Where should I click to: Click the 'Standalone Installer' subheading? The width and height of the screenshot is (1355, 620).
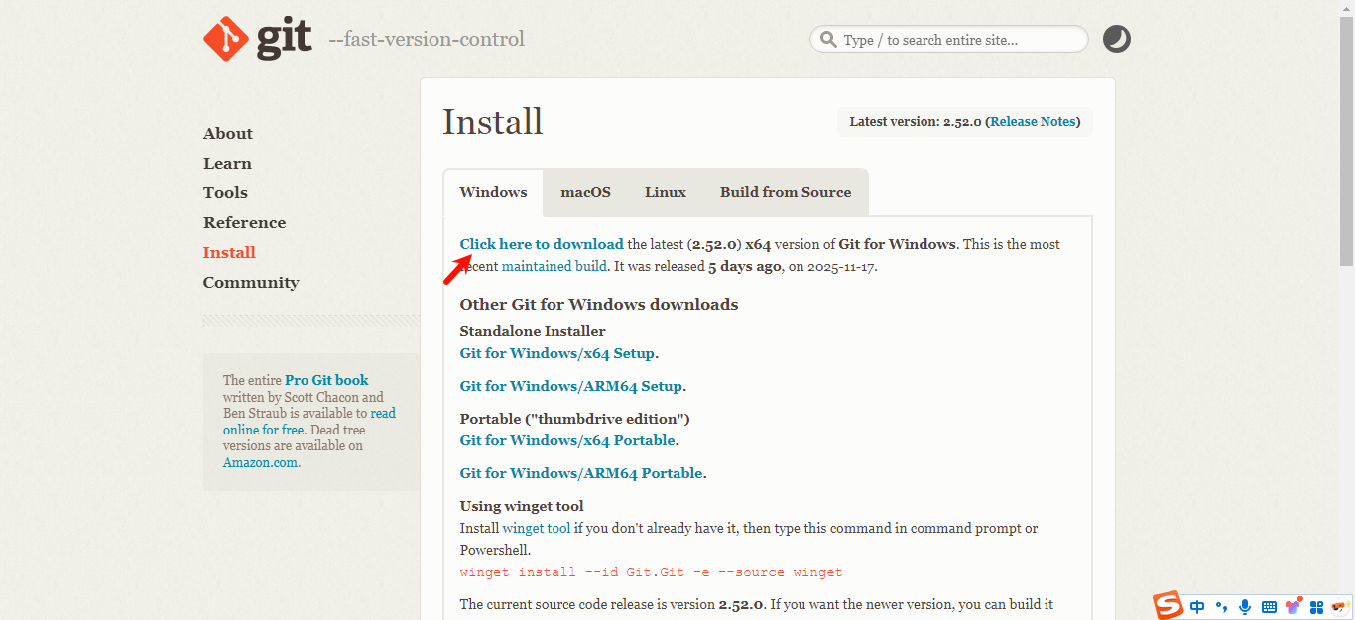533,331
